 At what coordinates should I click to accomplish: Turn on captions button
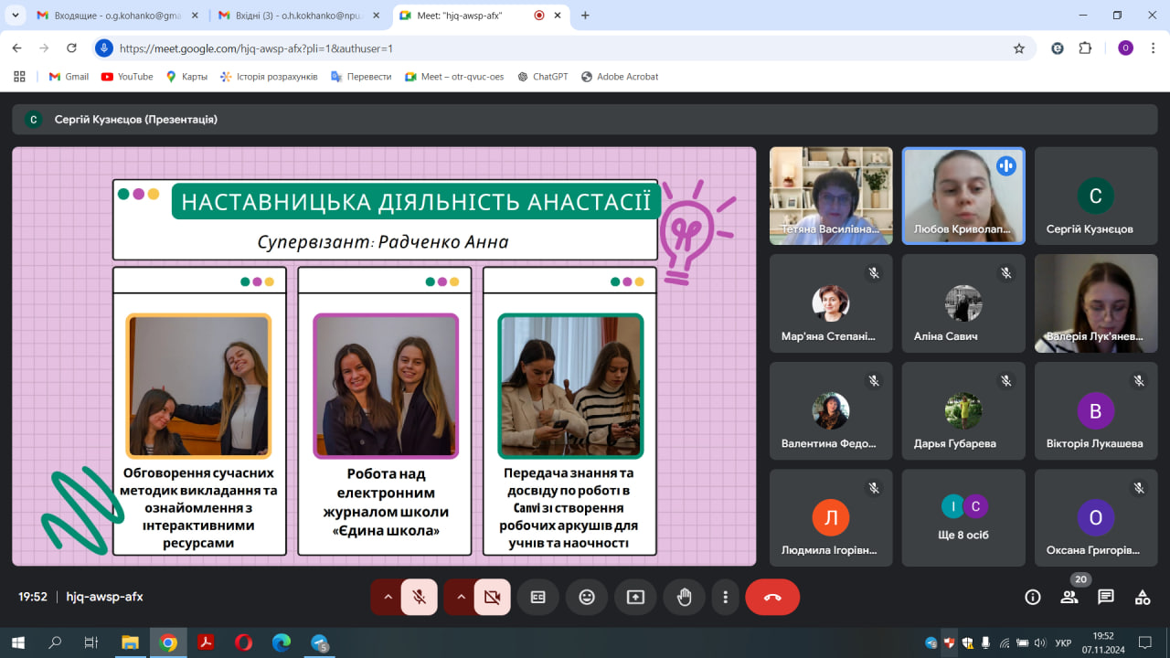click(x=538, y=597)
